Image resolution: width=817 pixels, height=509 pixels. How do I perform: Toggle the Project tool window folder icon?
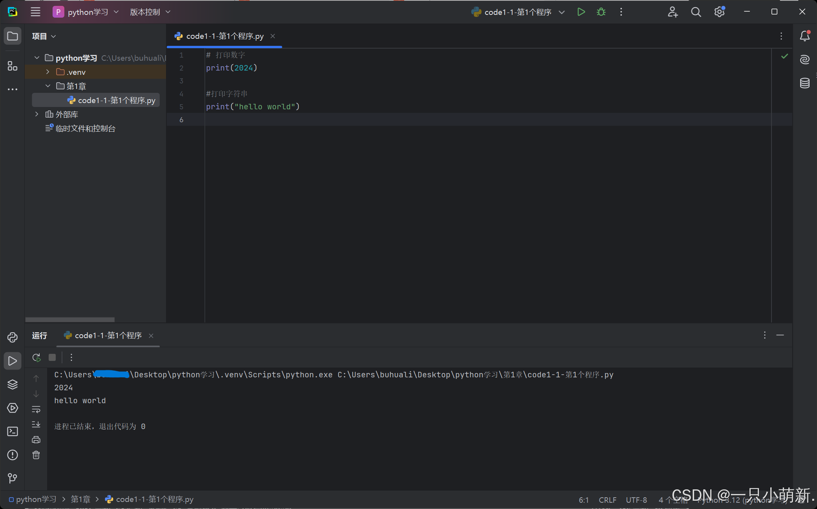point(13,36)
